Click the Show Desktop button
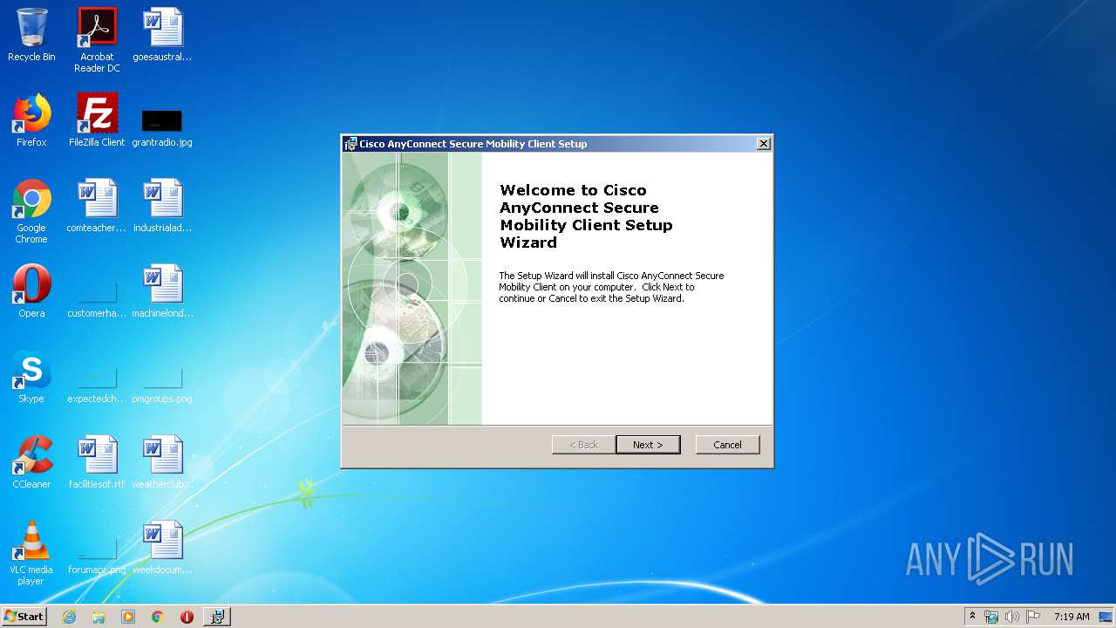Screen dimensions: 1116x628 point(1106,617)
